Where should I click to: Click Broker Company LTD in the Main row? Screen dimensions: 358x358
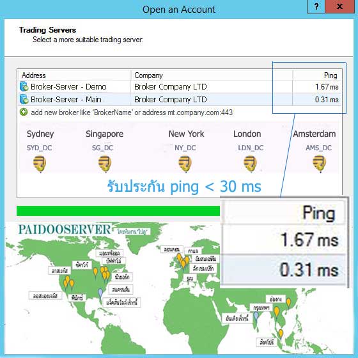170,100
